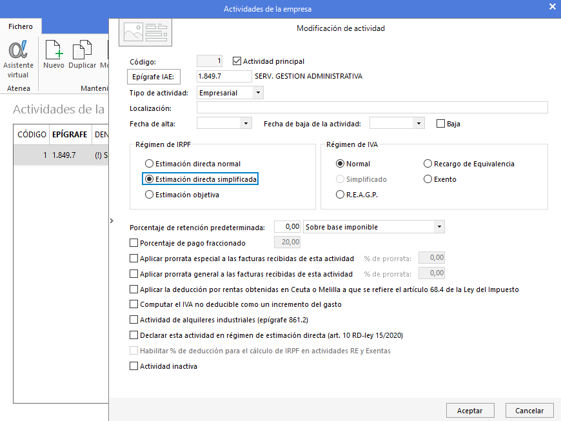Select table row with epígrafe 1.849.7
This screenshot has height=421, width=561.
[x=61, y=155]
